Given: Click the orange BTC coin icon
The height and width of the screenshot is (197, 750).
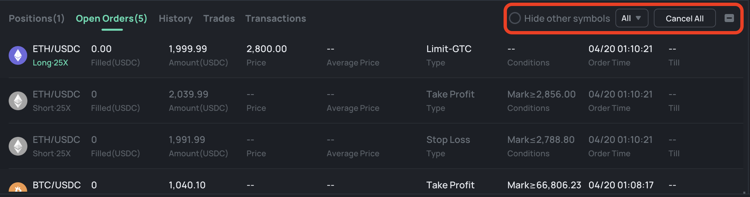Looking at the screenshot, I should pos(18,188).
